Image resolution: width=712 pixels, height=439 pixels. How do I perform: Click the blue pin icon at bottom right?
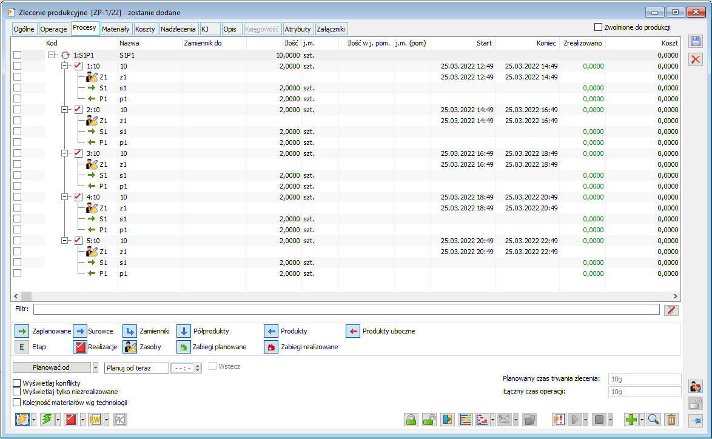pos(695,421)
